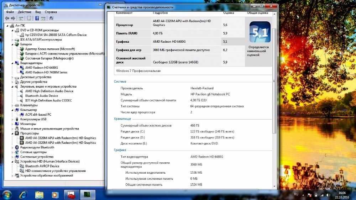Click the ACPI x64-based PC computer icon
This screenshot has height=200, width=356.
22,115
